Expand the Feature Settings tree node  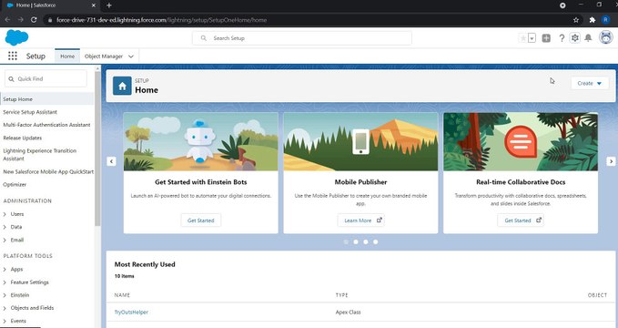click(5, 282)
